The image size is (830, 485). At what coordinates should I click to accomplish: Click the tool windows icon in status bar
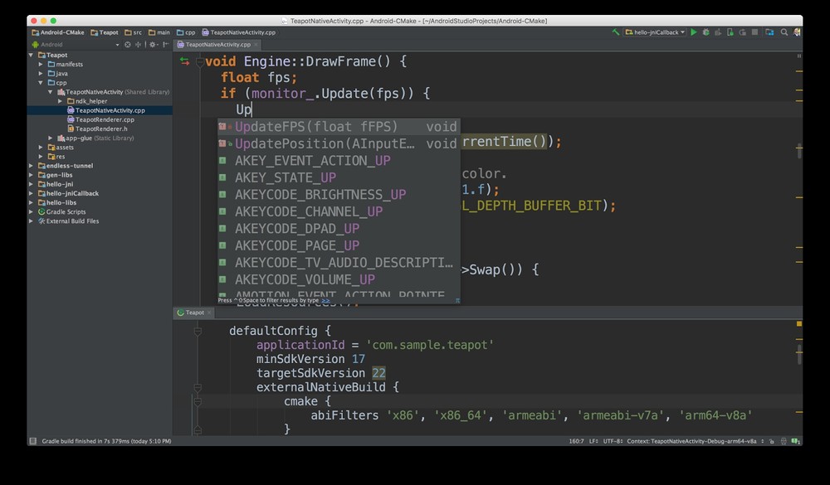(x=32, y=441)
